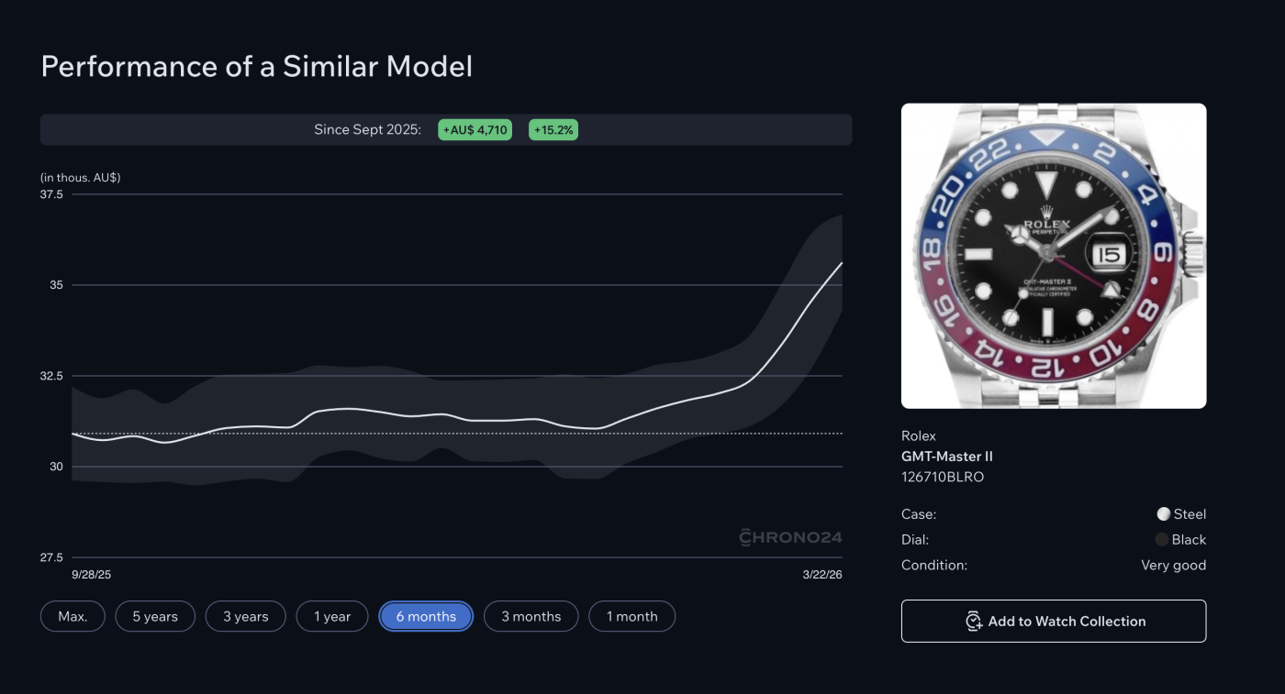Click the Chrono24 watermark logo
Viewport: 1285px width, 694px height.
(x=790, y=537)
